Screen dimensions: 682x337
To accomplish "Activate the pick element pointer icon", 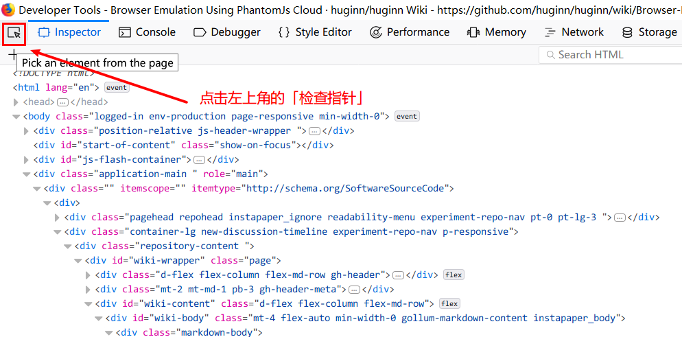I will [14, 33].
